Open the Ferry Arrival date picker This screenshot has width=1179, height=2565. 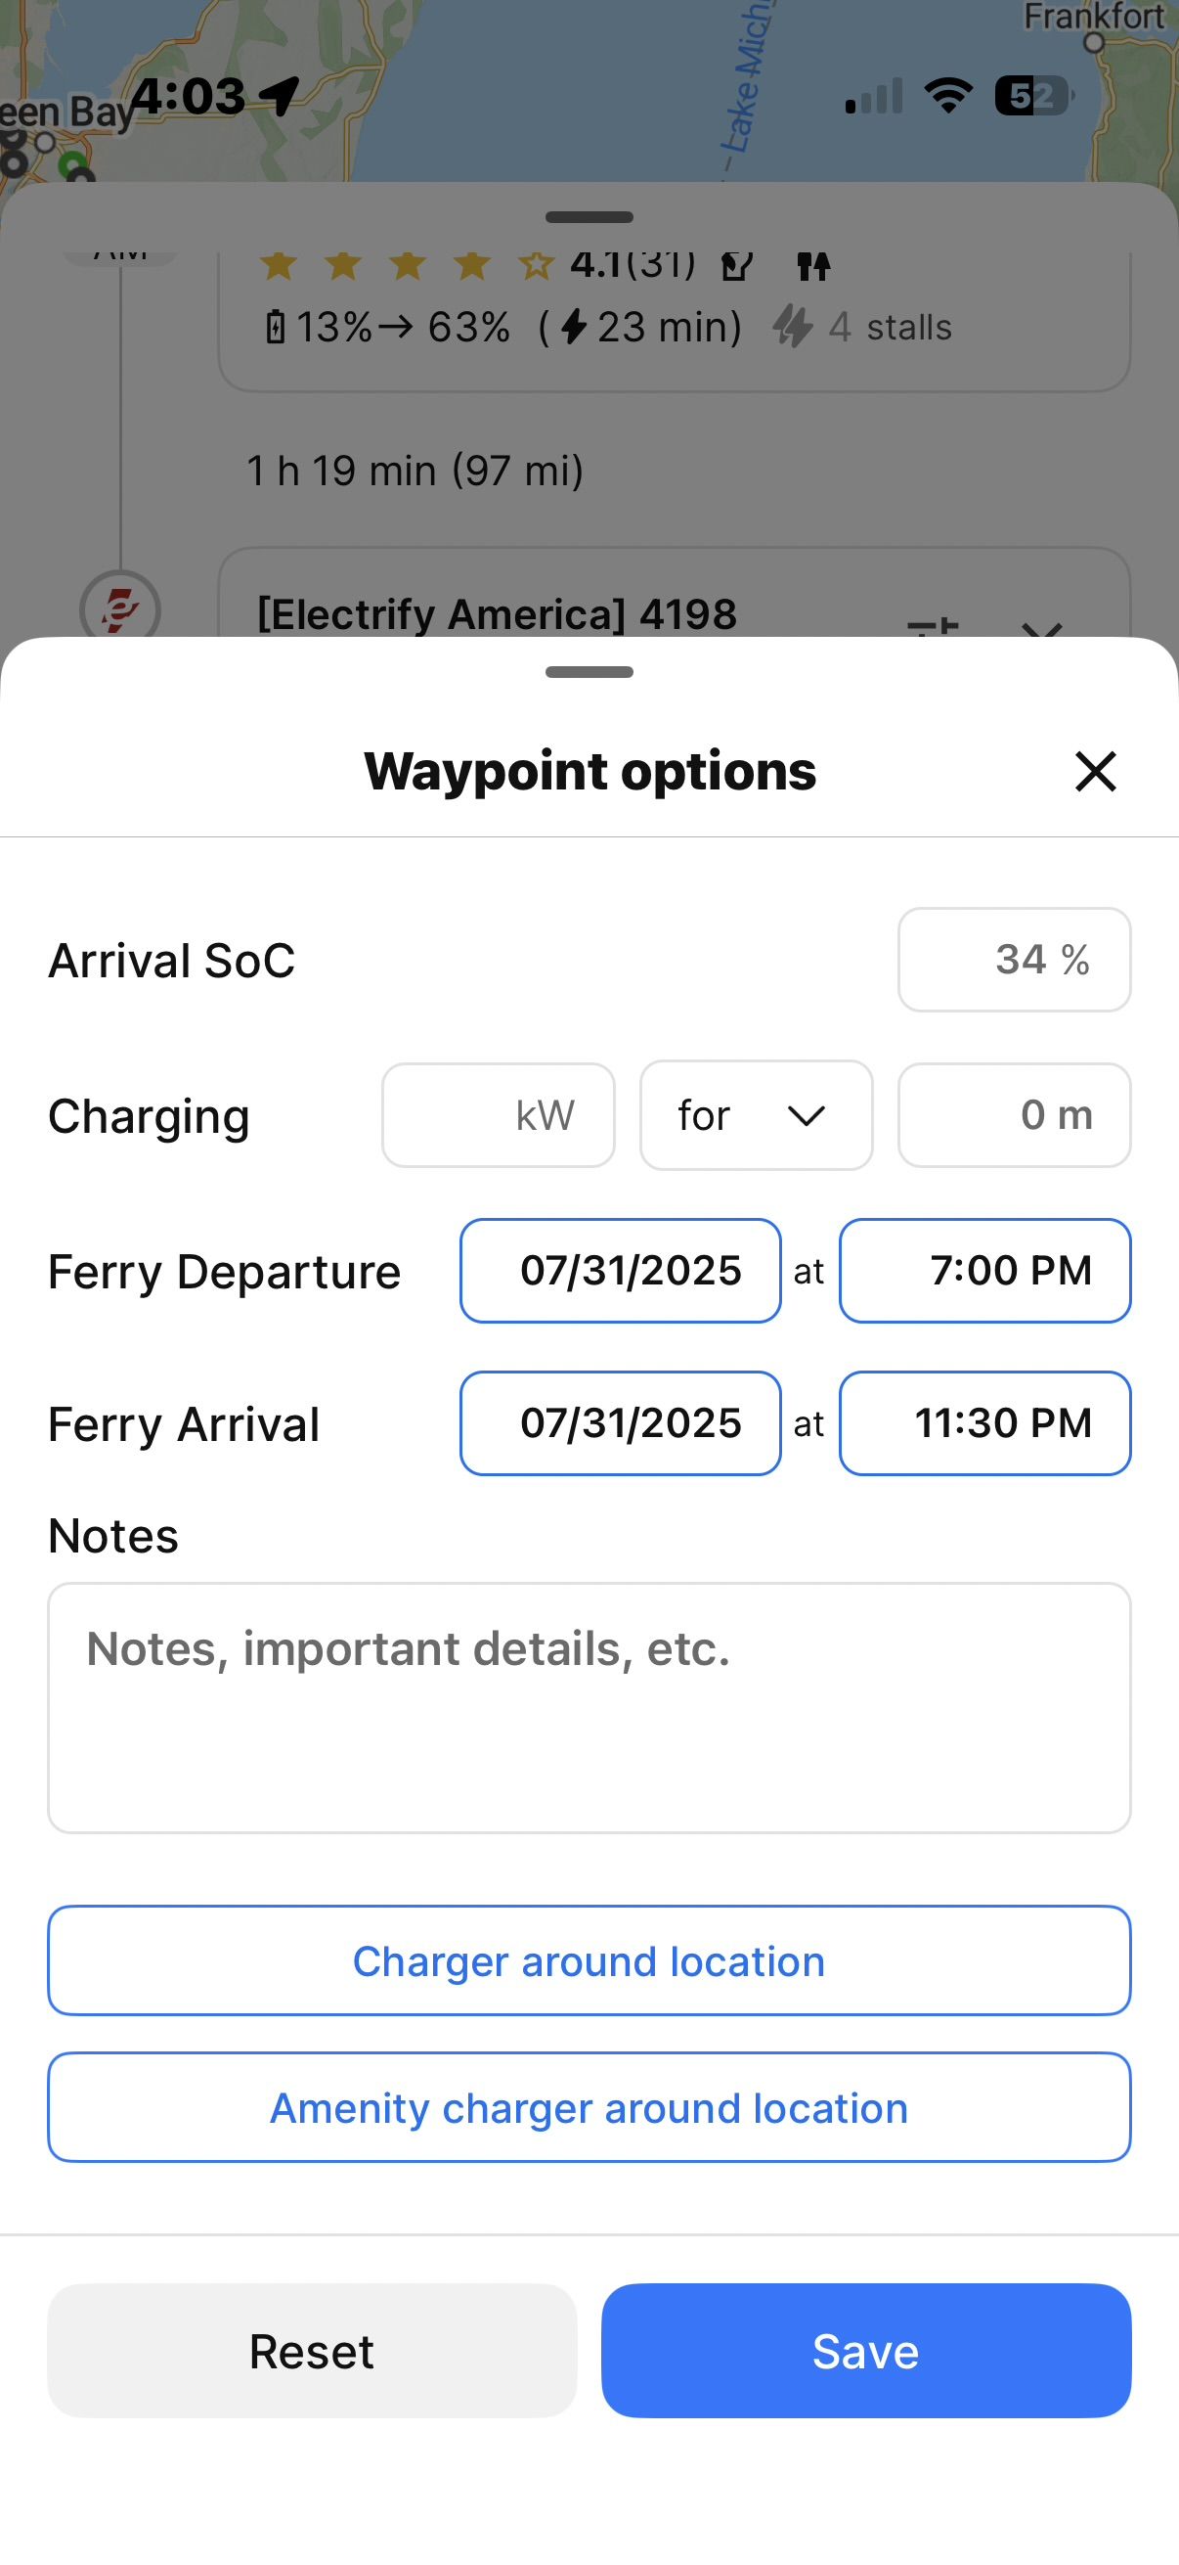click(x=621, y=1424)
